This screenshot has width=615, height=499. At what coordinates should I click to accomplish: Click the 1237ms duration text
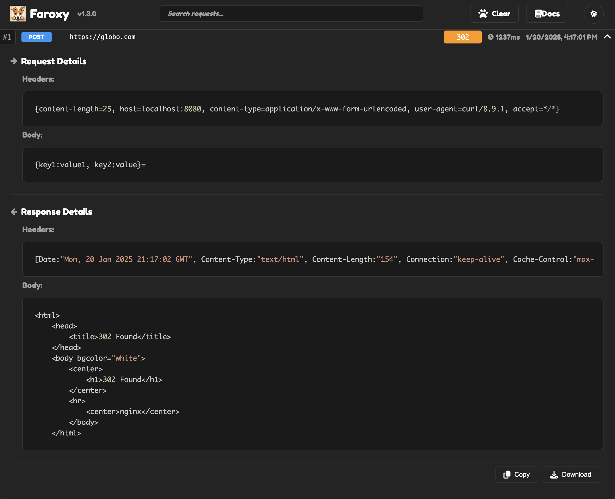click(507, 37)
